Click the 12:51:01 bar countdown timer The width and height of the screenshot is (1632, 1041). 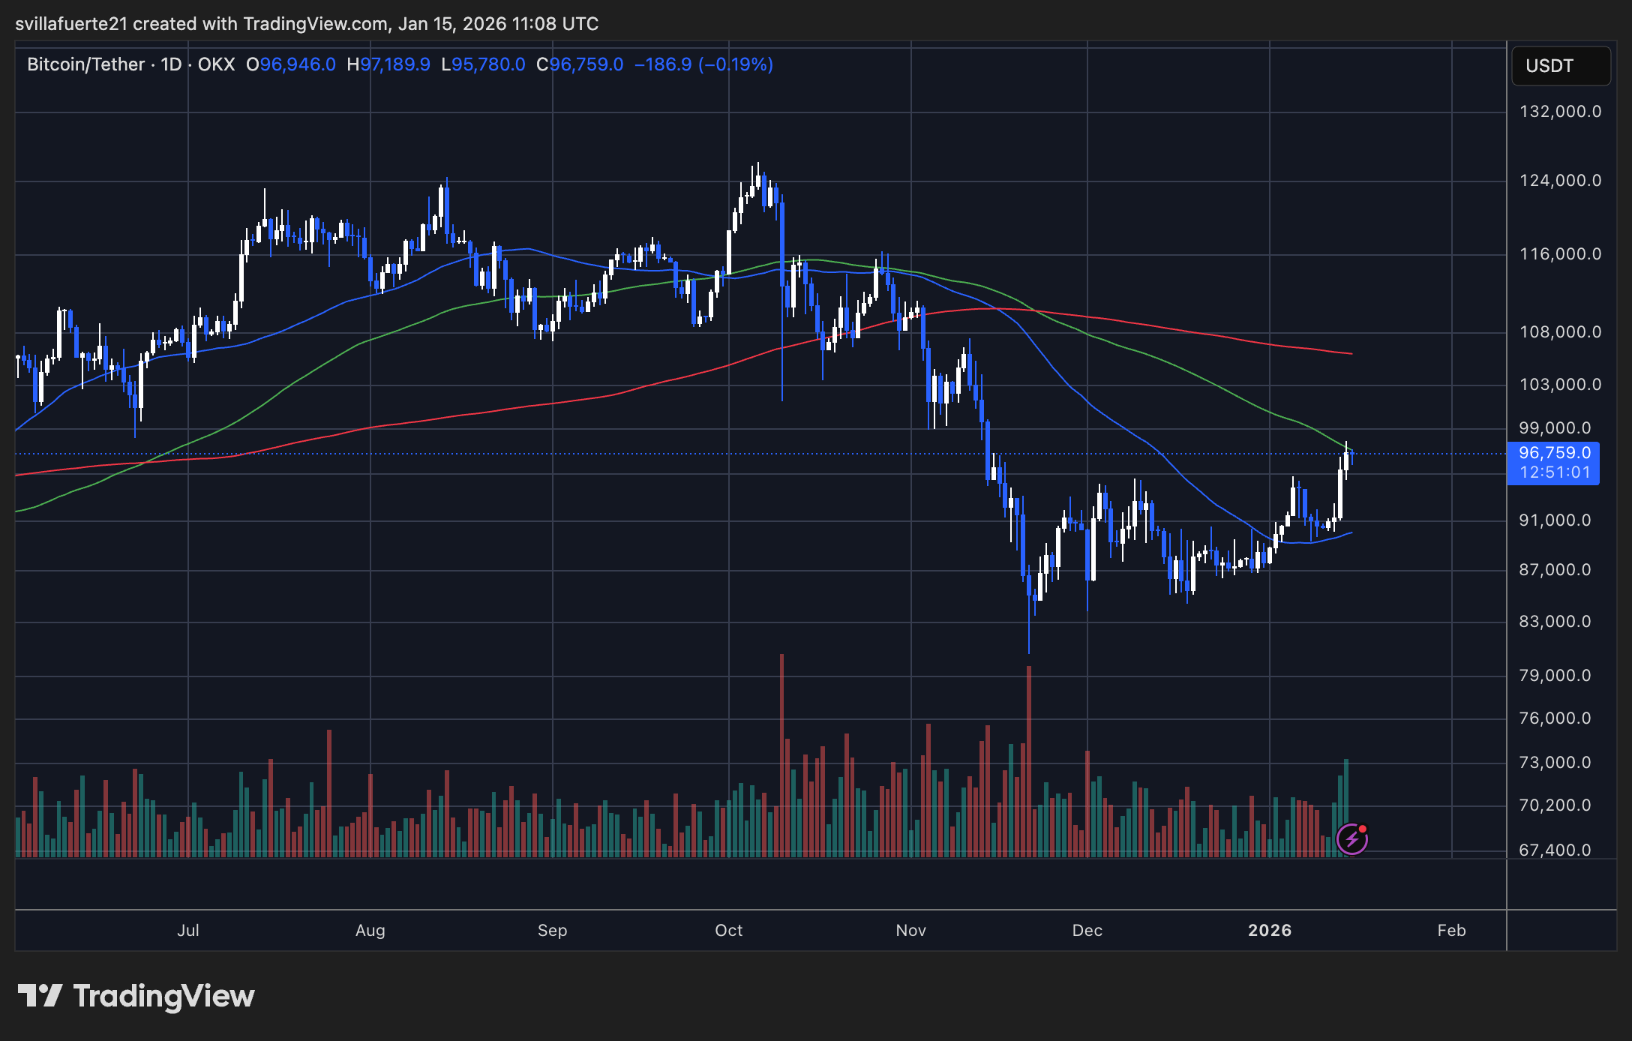[1554, 472]
